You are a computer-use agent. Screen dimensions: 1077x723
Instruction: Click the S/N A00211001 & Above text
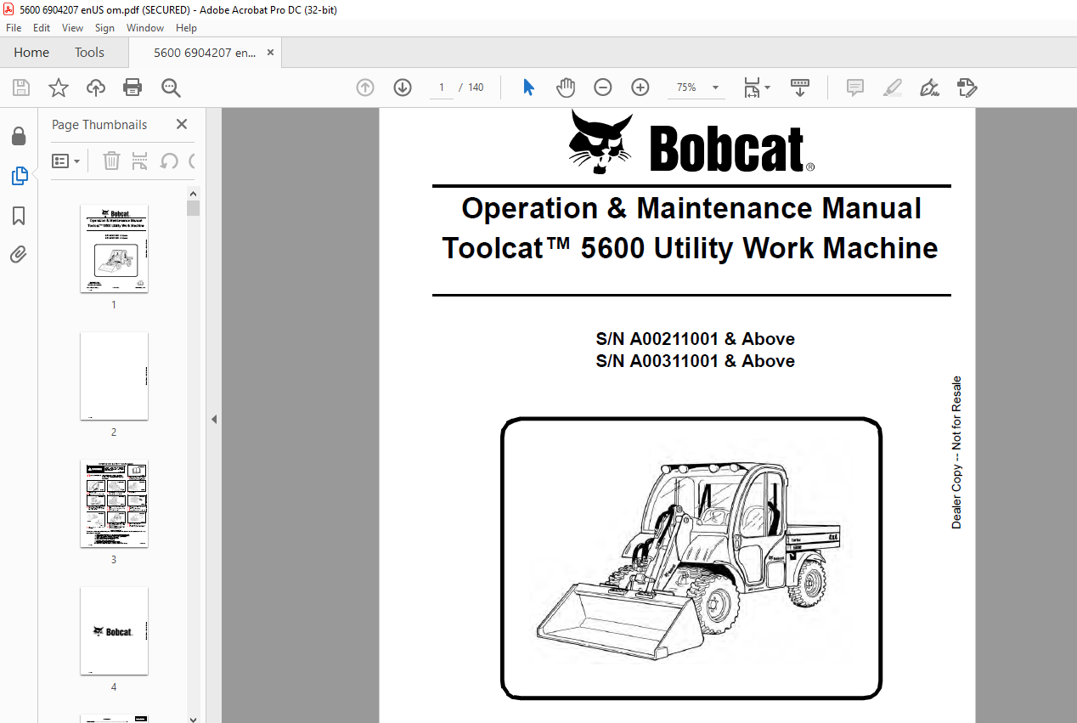click(x=696, y=339)
